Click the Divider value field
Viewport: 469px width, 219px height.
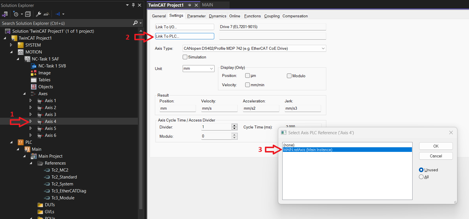pos(217,127)
